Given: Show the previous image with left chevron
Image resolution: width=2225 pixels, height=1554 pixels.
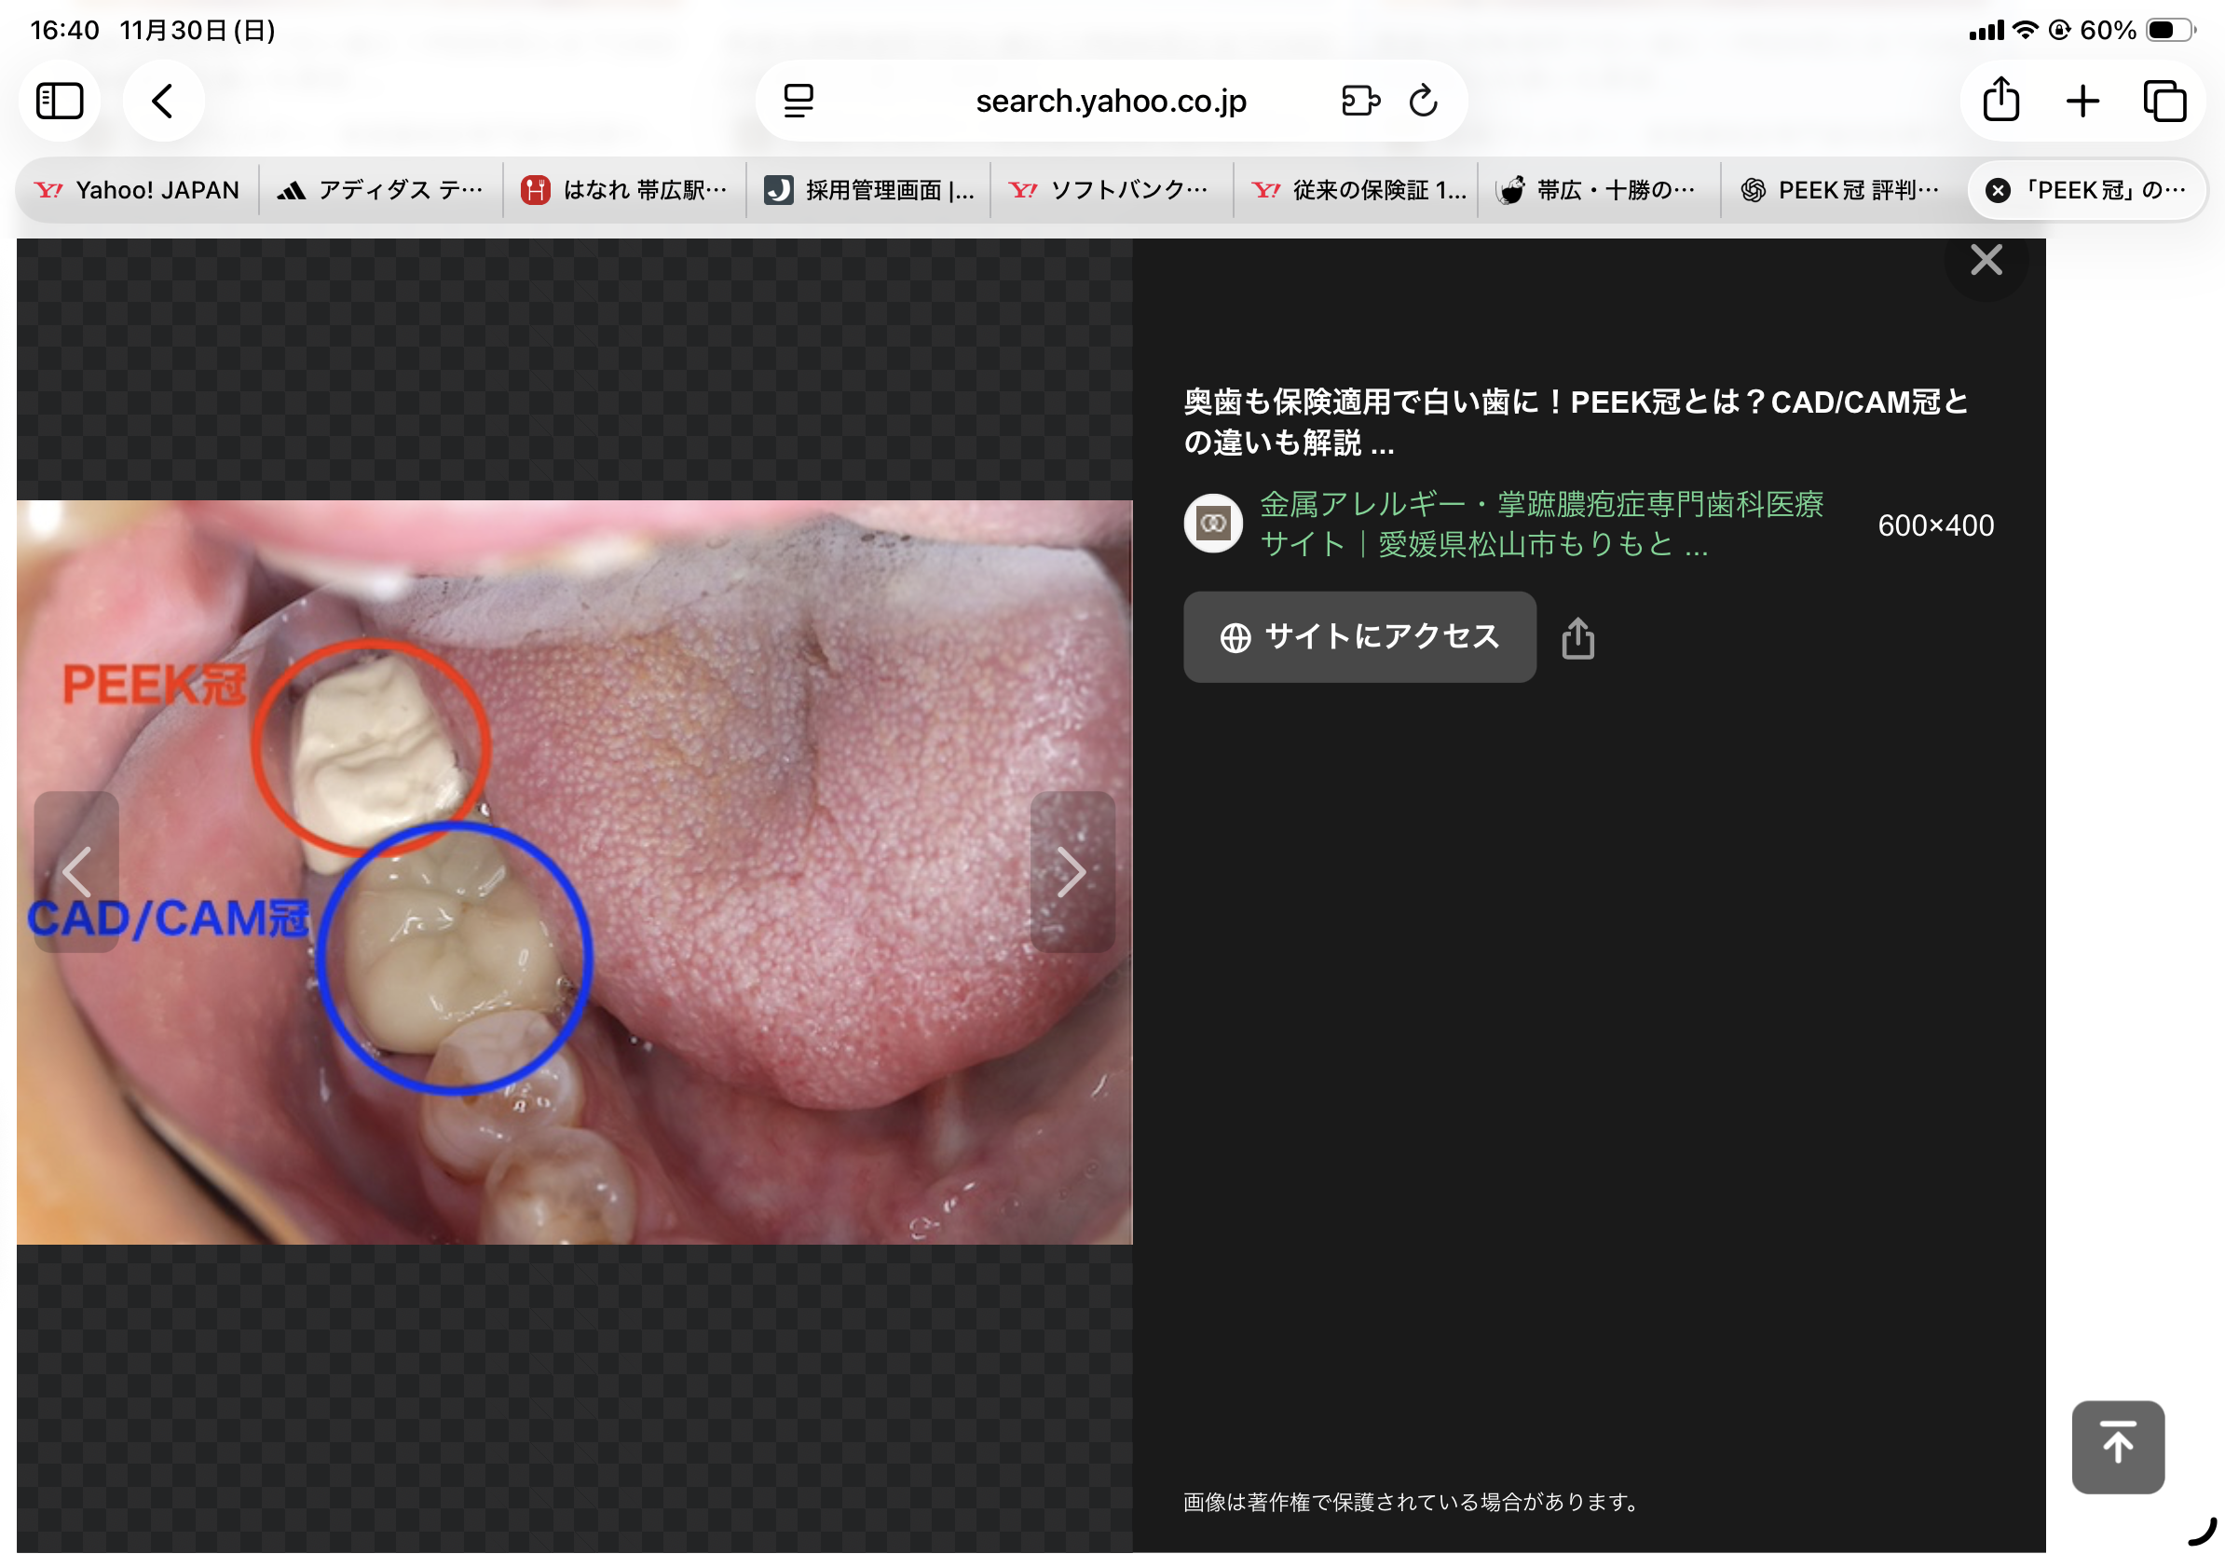Looking at the screenshot, I should pyautogui.click(x=76, y=872).
